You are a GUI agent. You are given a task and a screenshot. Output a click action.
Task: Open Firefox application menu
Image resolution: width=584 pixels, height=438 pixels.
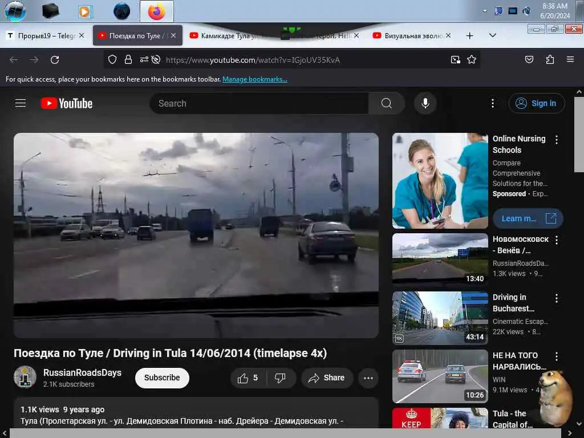tap(570, 59)
